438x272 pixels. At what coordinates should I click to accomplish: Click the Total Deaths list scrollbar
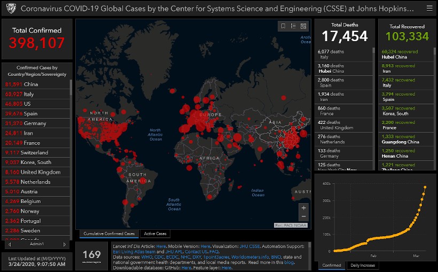click(374, 51)
